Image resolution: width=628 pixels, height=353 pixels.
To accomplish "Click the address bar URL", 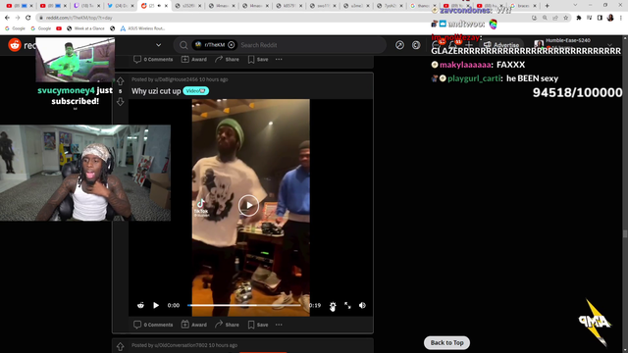I will 78,18.
